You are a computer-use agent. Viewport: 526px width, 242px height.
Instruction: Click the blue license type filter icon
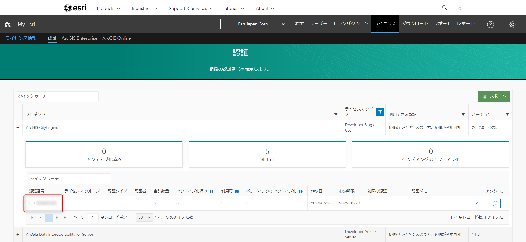[380, 112]
